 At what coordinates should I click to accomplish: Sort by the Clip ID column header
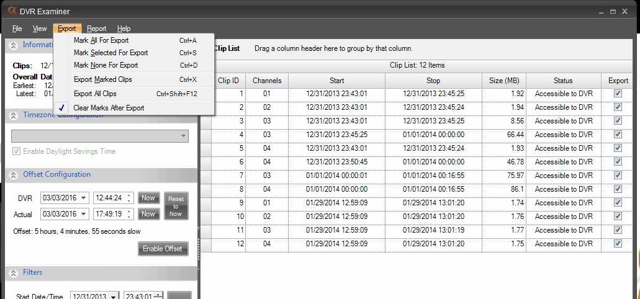tap(228, 81)
